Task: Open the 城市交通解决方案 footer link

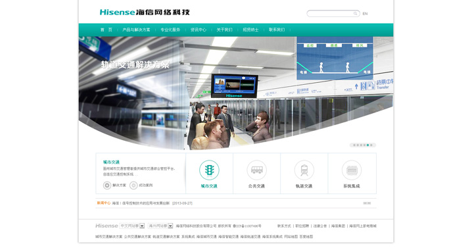Action: 109,237
